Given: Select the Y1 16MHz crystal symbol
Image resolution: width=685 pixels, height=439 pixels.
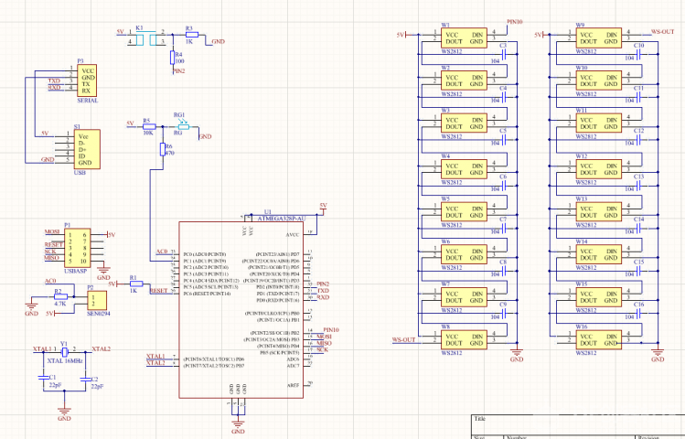Looking at the screenshot, I should click(64, 352).
